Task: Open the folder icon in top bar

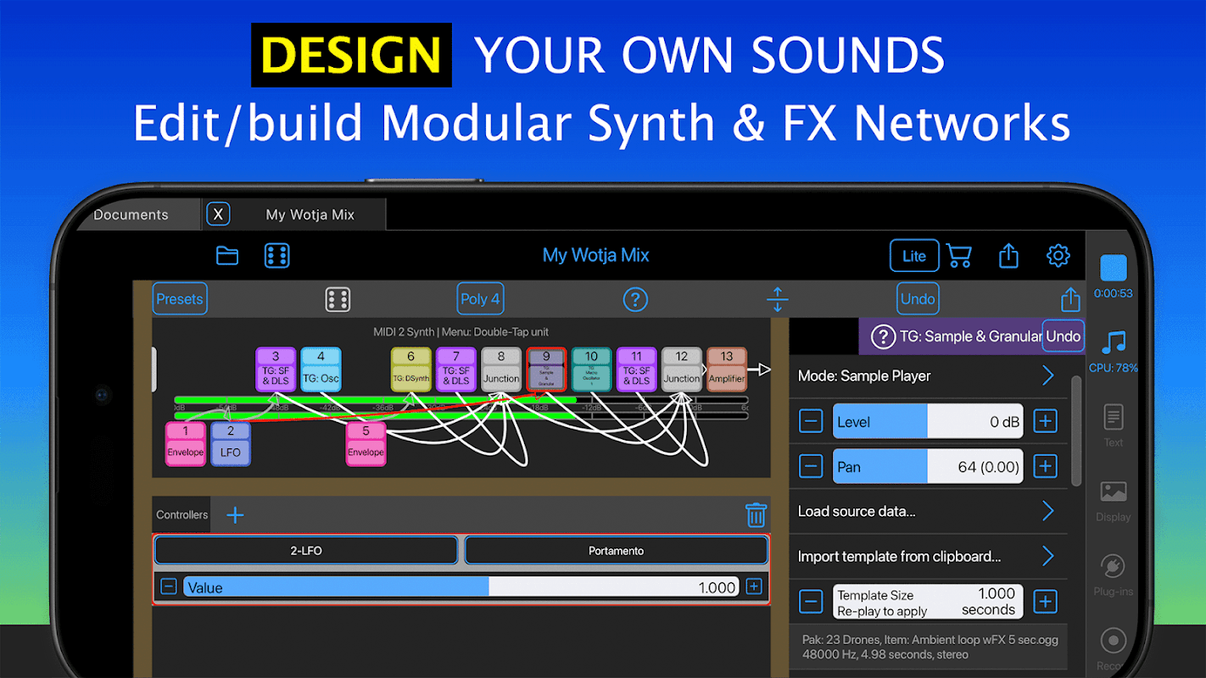Action: pos(227,255)
